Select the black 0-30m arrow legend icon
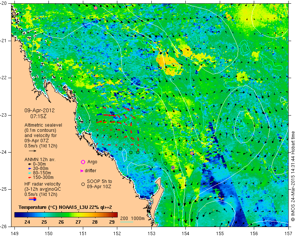Viewport: 296px width, 237px height. tap(30, 164)
